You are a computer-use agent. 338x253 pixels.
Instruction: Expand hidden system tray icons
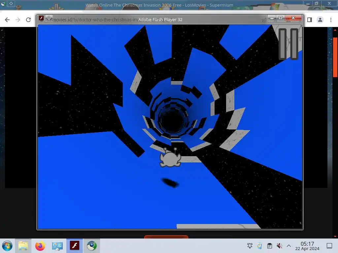(x=289, y=246)
